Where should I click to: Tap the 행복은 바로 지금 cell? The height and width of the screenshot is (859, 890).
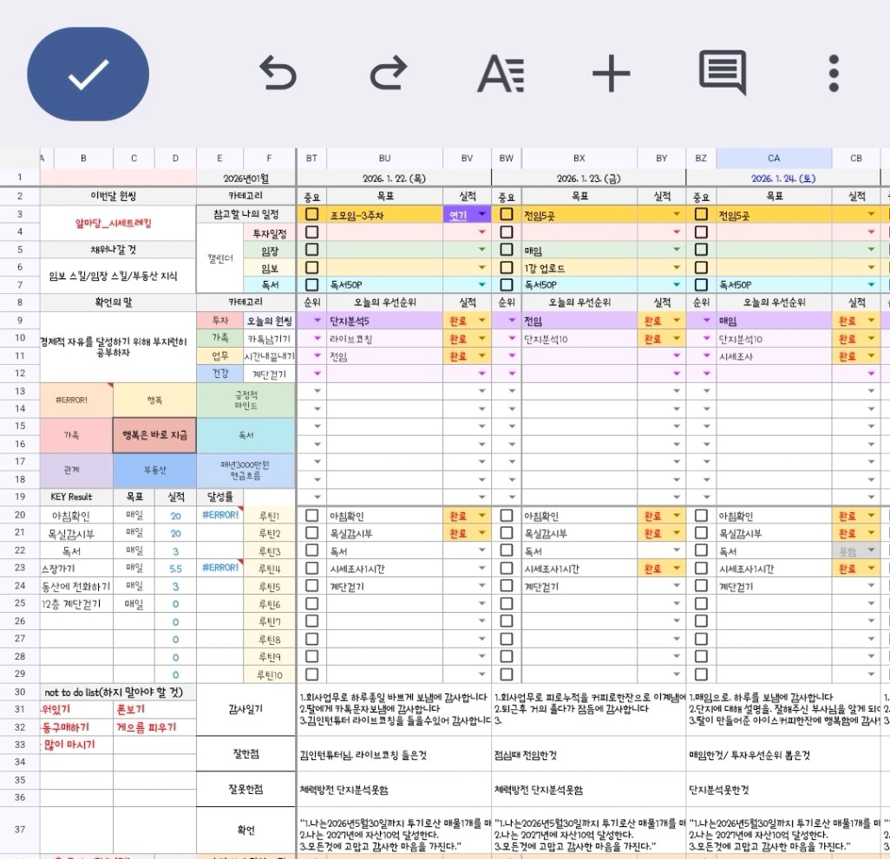pos(154,434)
